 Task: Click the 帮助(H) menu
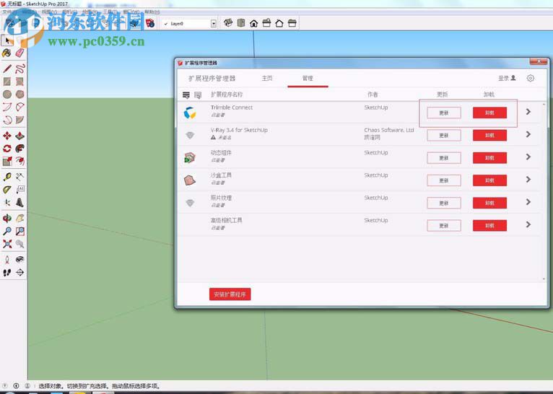152,12
